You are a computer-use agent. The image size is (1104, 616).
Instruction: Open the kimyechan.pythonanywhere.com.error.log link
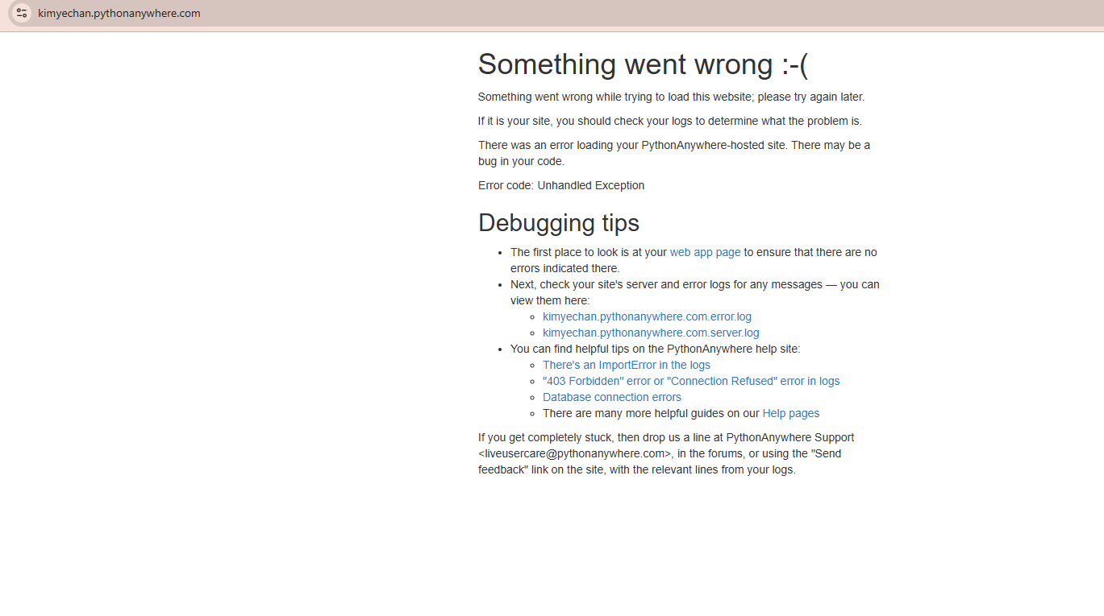647,316
